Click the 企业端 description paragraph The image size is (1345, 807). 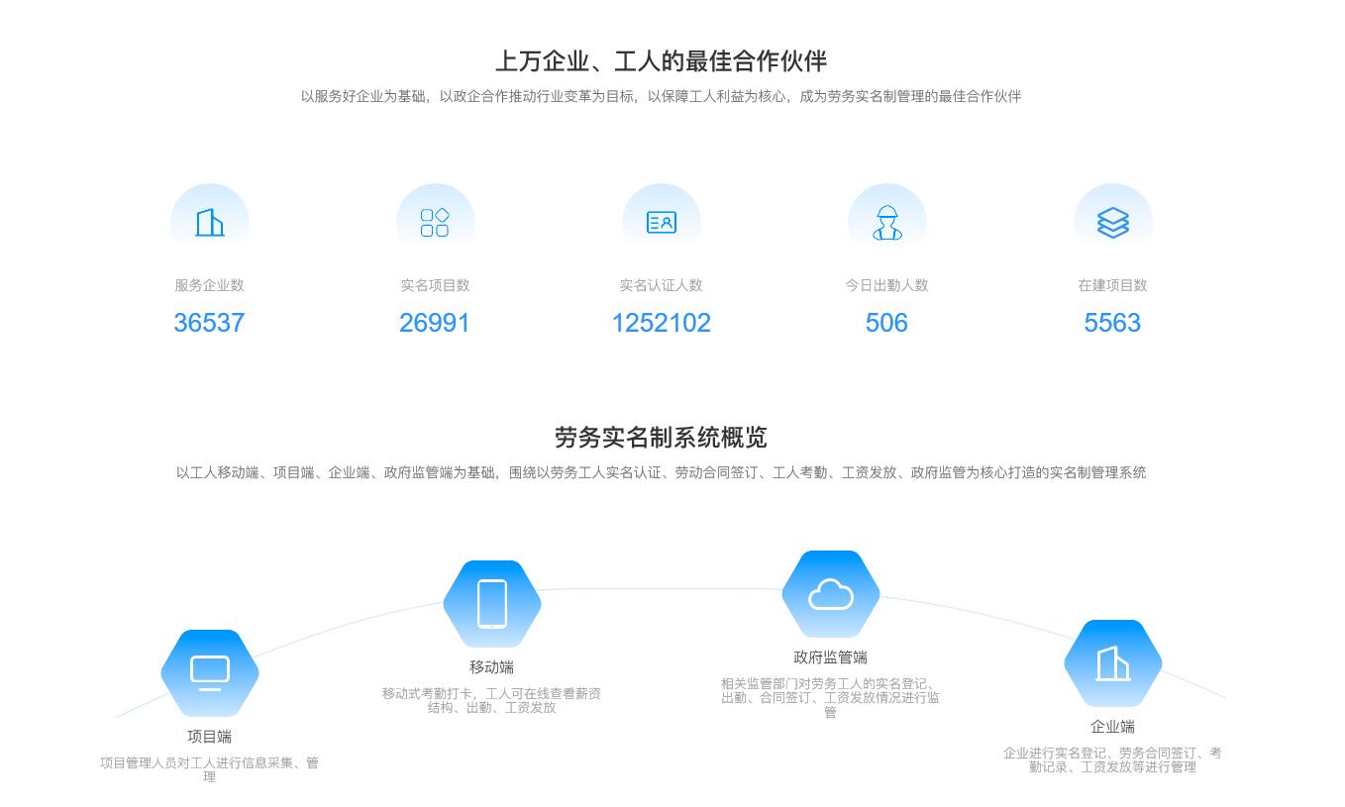pyautogui.click(x=1112, y=759)
